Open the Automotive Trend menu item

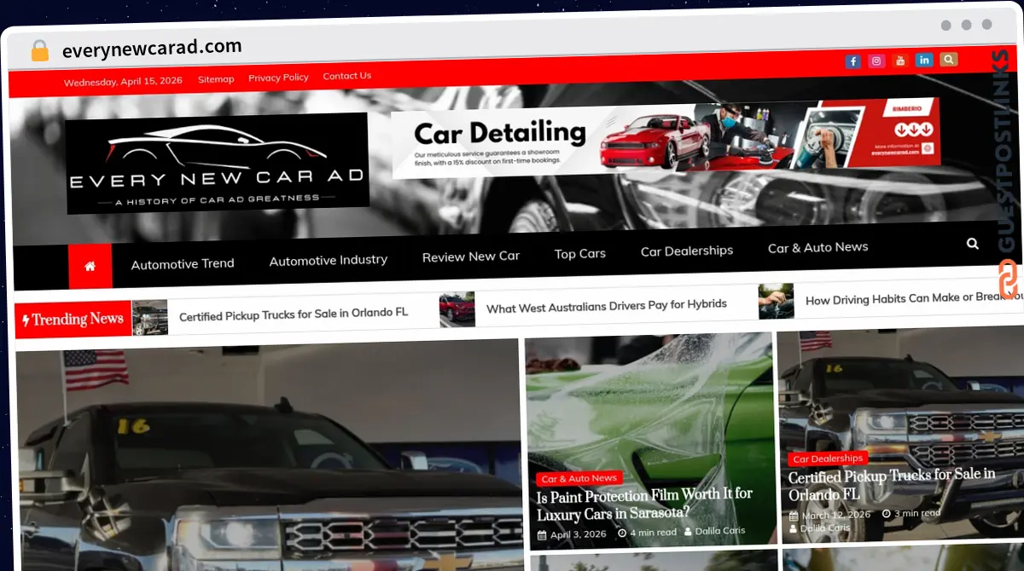coord(183,263)
